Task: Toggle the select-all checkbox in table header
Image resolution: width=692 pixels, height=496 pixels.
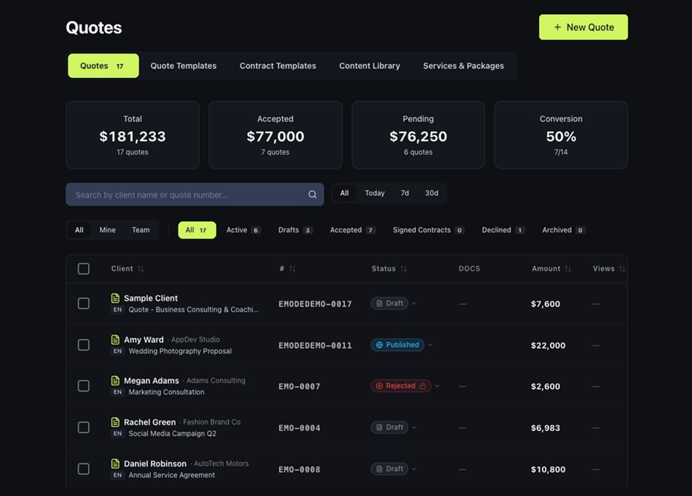Action: 84,269
